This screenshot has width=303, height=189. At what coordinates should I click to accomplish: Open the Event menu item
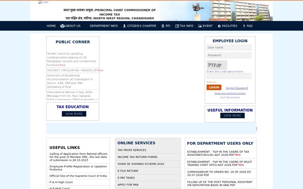(208, 26)
